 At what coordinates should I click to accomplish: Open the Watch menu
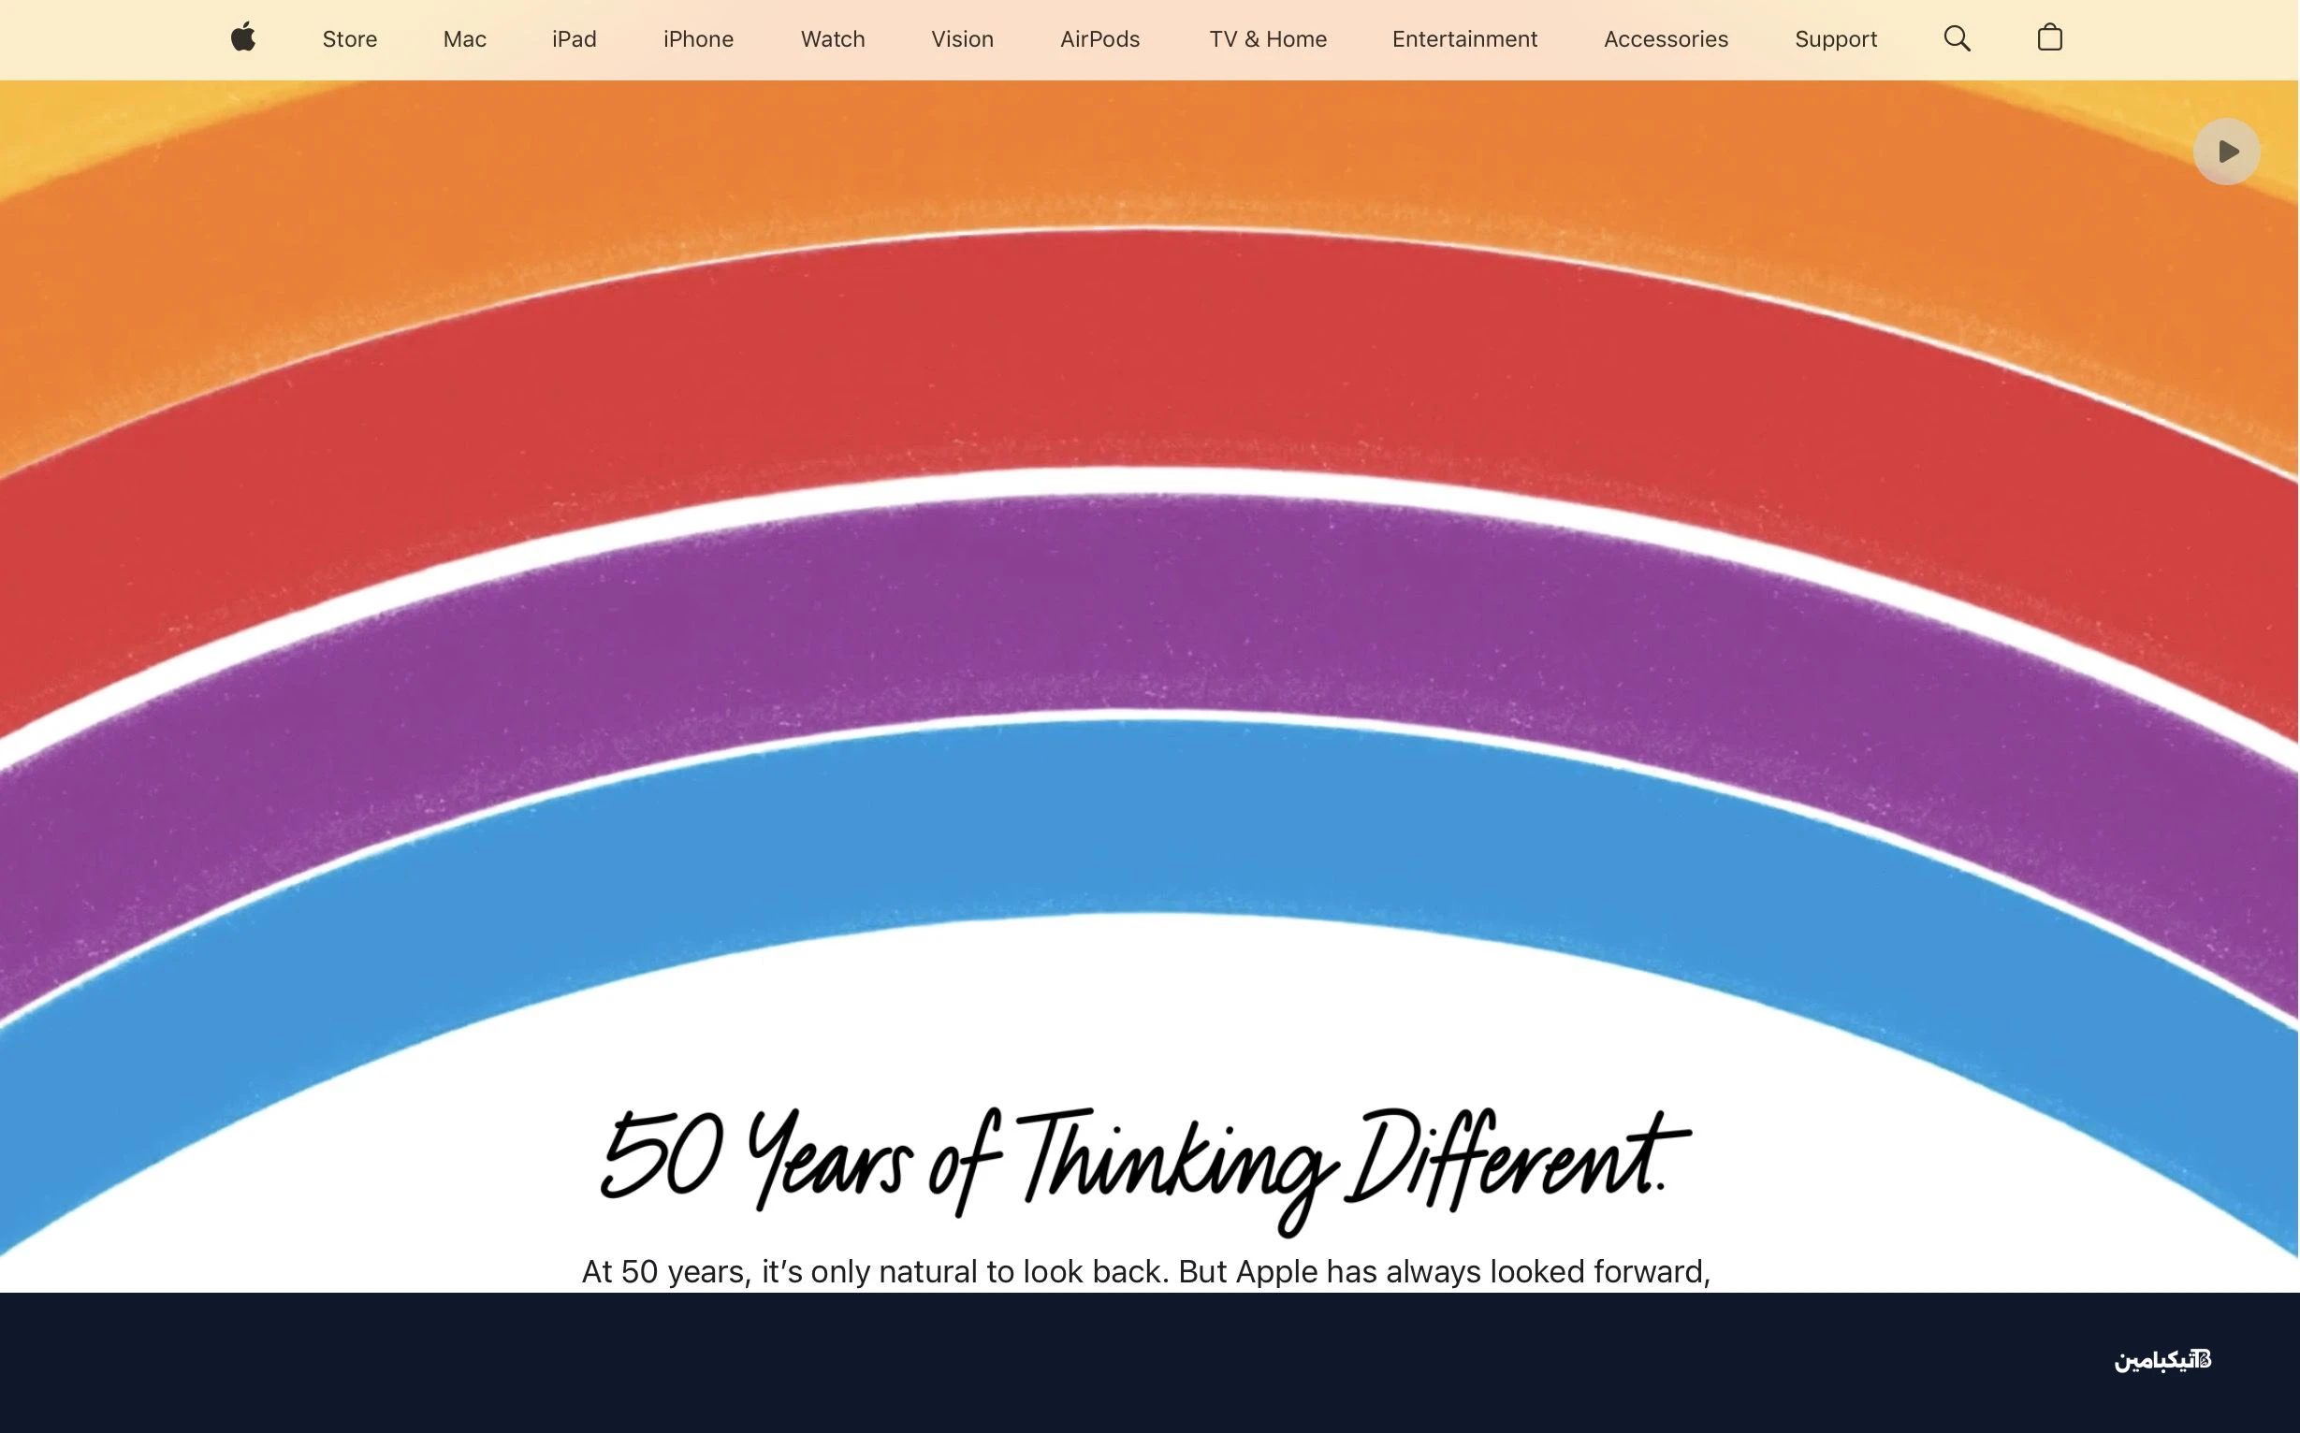coord(833,39)
